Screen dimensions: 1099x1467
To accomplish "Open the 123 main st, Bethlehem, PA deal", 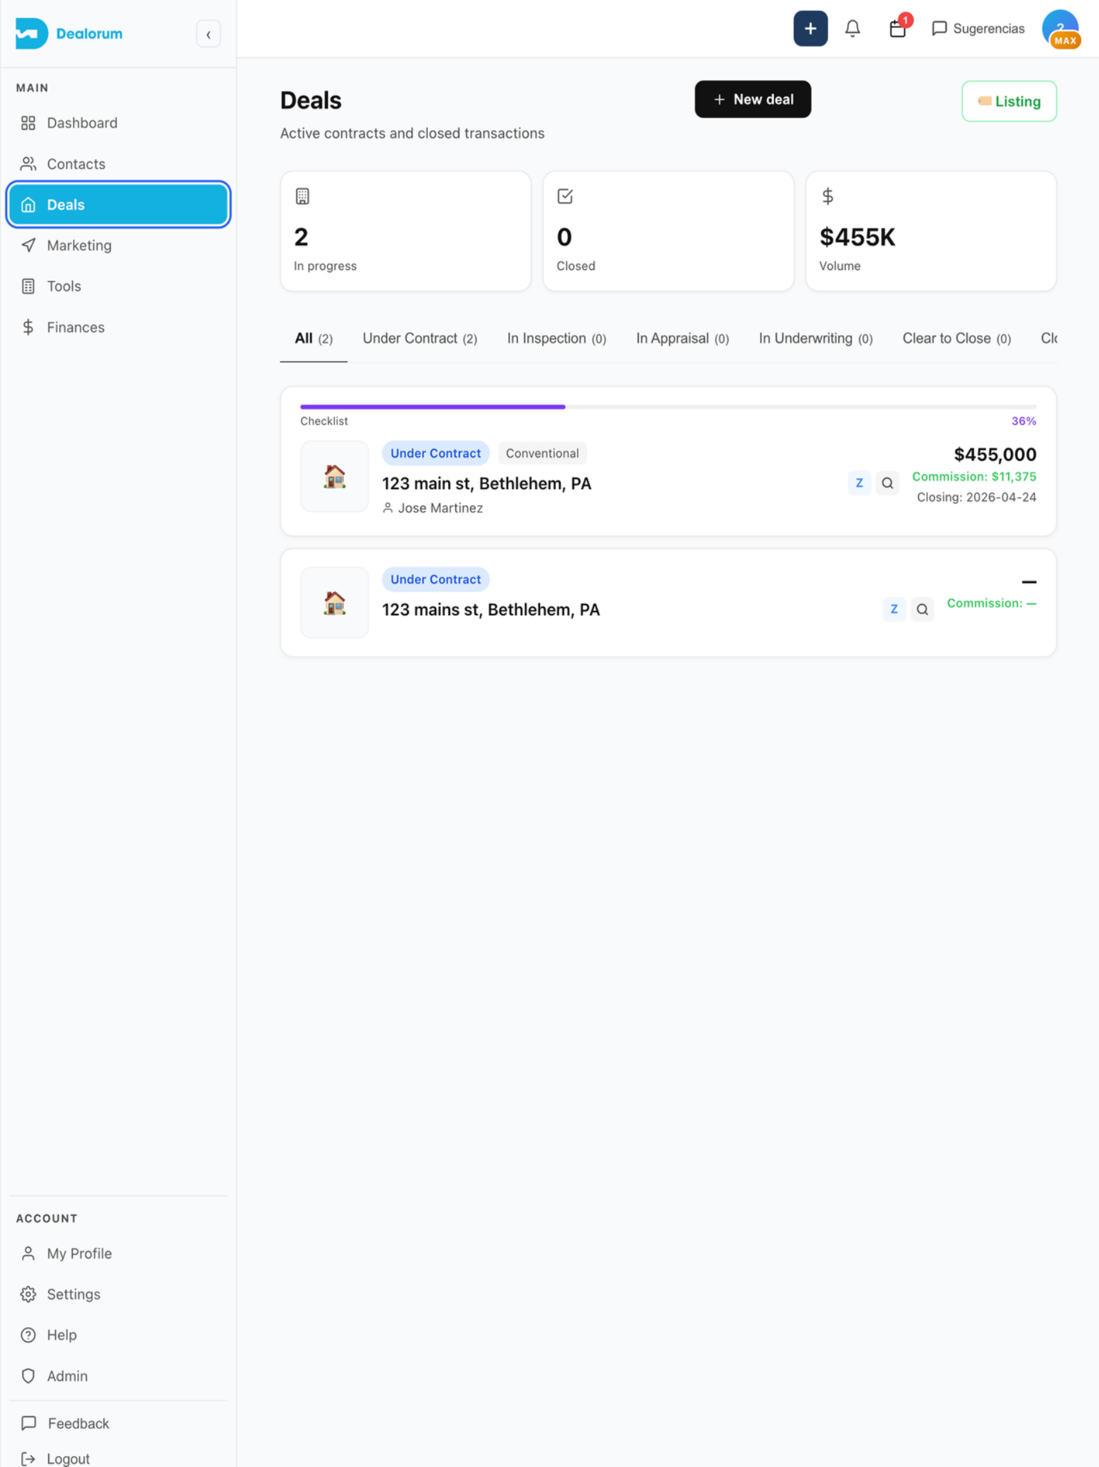I will [x=487, y=483].
